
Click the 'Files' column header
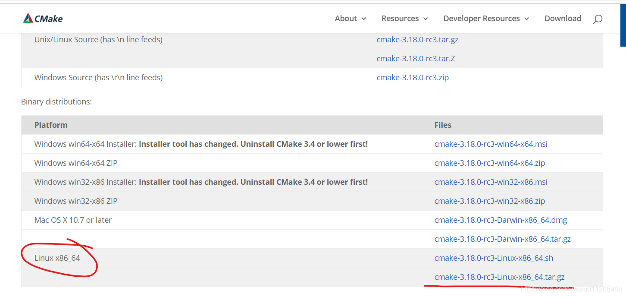pos(443,125)
